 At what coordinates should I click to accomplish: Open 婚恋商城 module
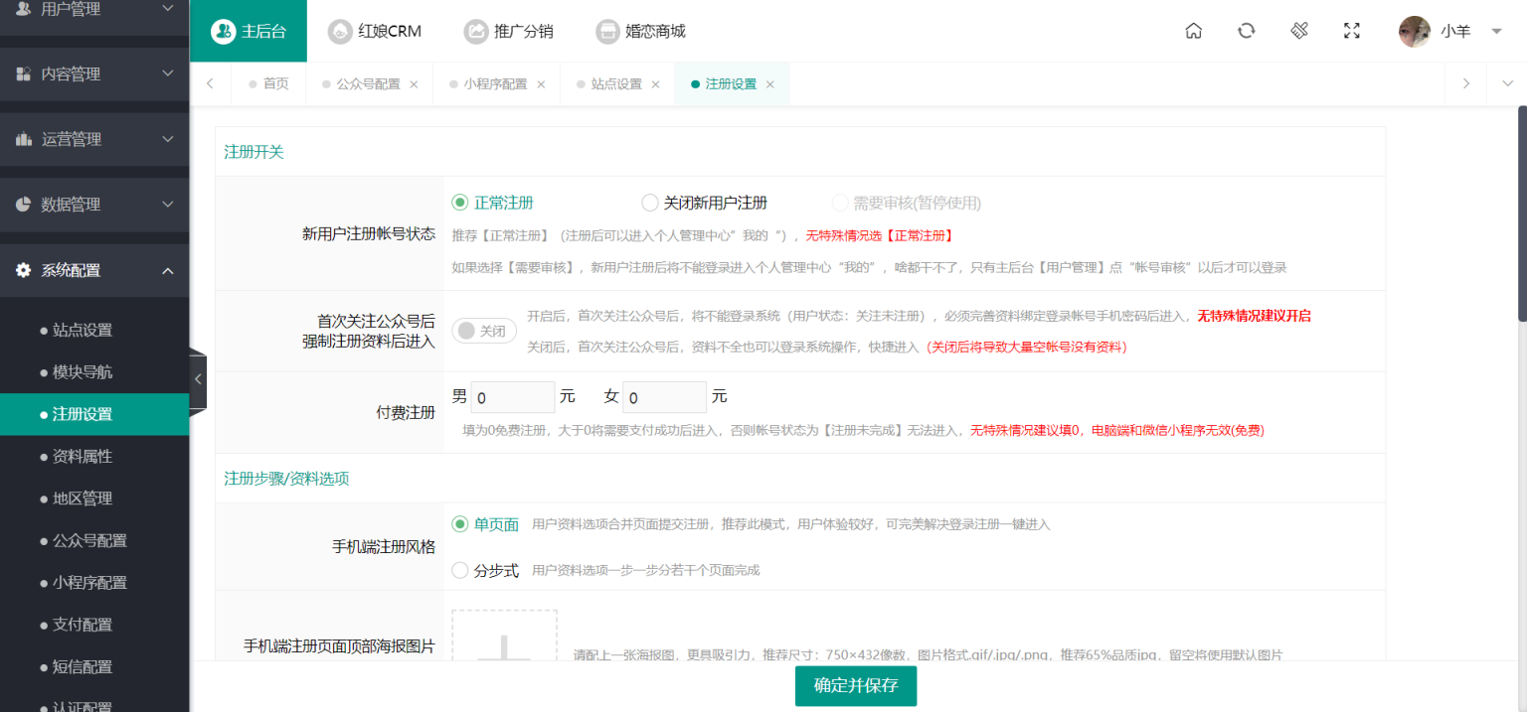(x=640, y=31)
